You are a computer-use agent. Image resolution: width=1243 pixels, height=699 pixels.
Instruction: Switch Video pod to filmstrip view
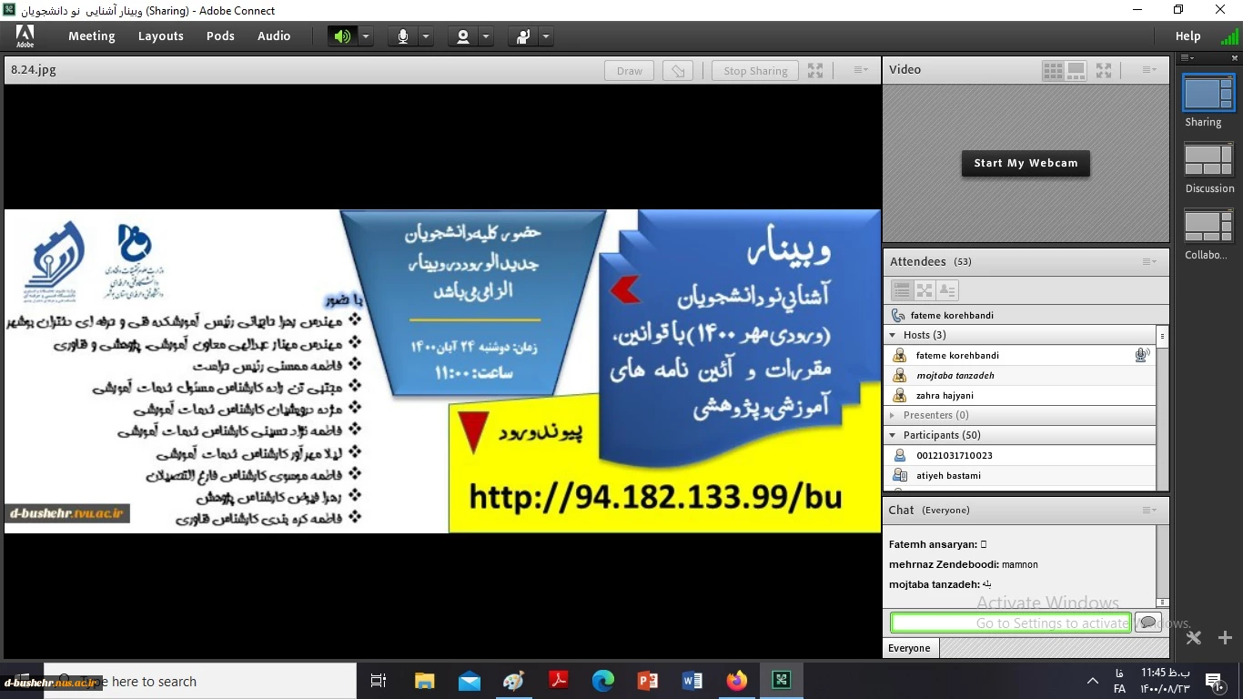coord(1076,69)
